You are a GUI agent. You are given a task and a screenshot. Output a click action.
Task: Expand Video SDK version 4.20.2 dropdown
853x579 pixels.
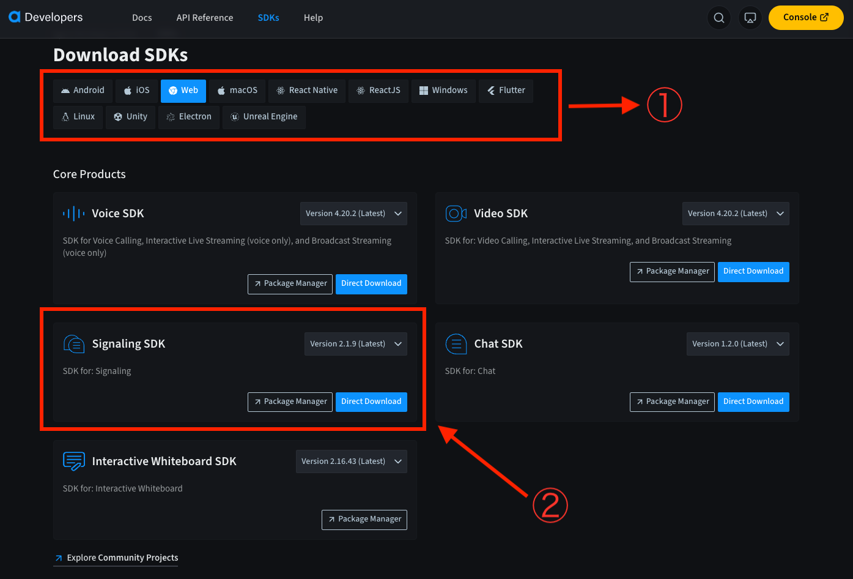point(736,214)
